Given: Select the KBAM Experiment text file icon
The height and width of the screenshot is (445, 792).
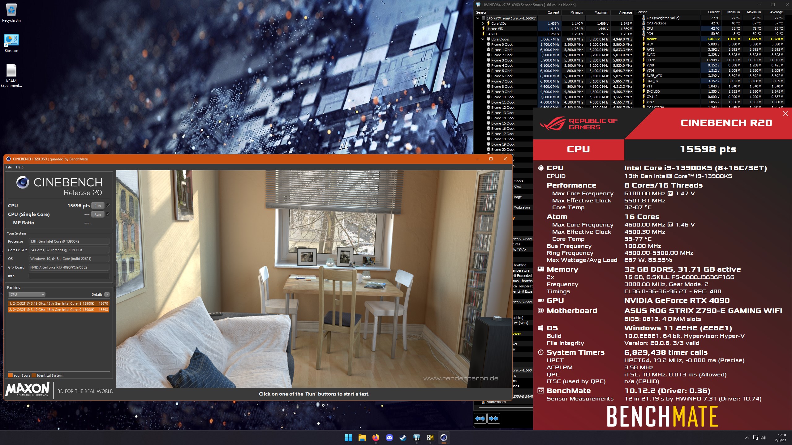Looking at the screenshot, I should [x=11, y=76].
